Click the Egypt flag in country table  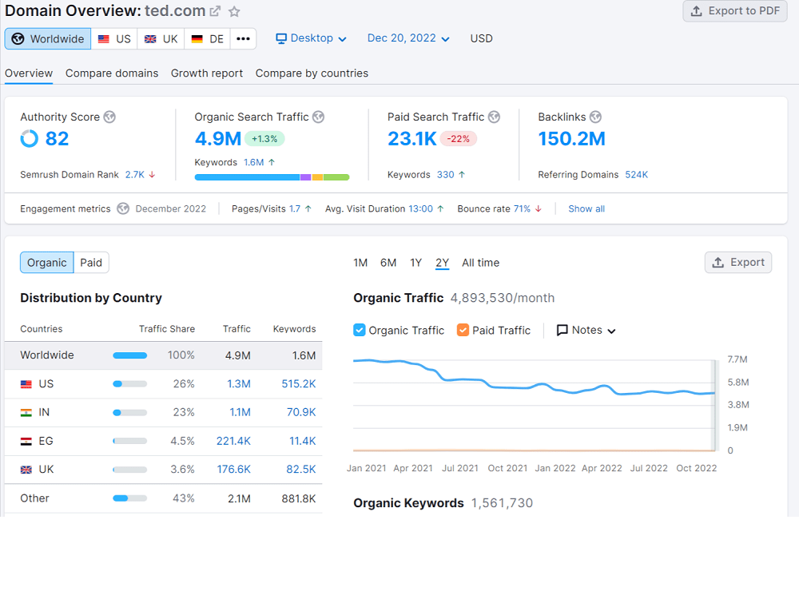click(x=26, y=441)
